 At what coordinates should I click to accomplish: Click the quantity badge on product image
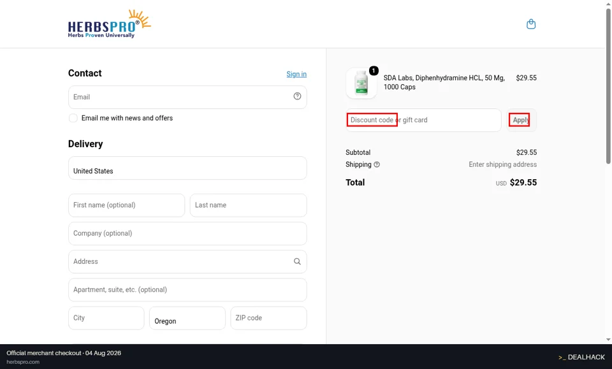[x=374, y=71]
